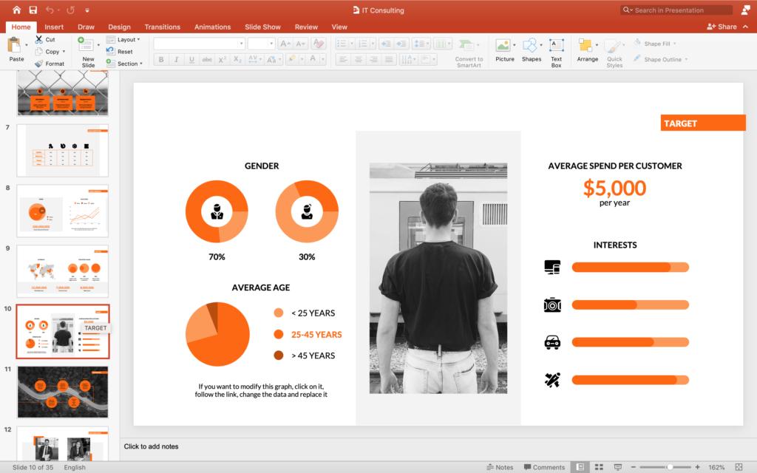Click the Cut scissors icon

[x=39, y=39]
